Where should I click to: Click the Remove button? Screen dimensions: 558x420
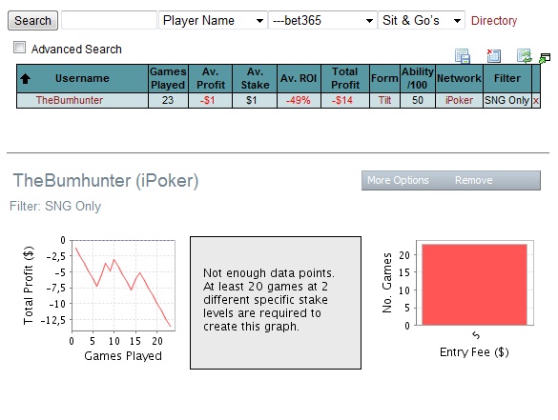(x=474, y=180)
